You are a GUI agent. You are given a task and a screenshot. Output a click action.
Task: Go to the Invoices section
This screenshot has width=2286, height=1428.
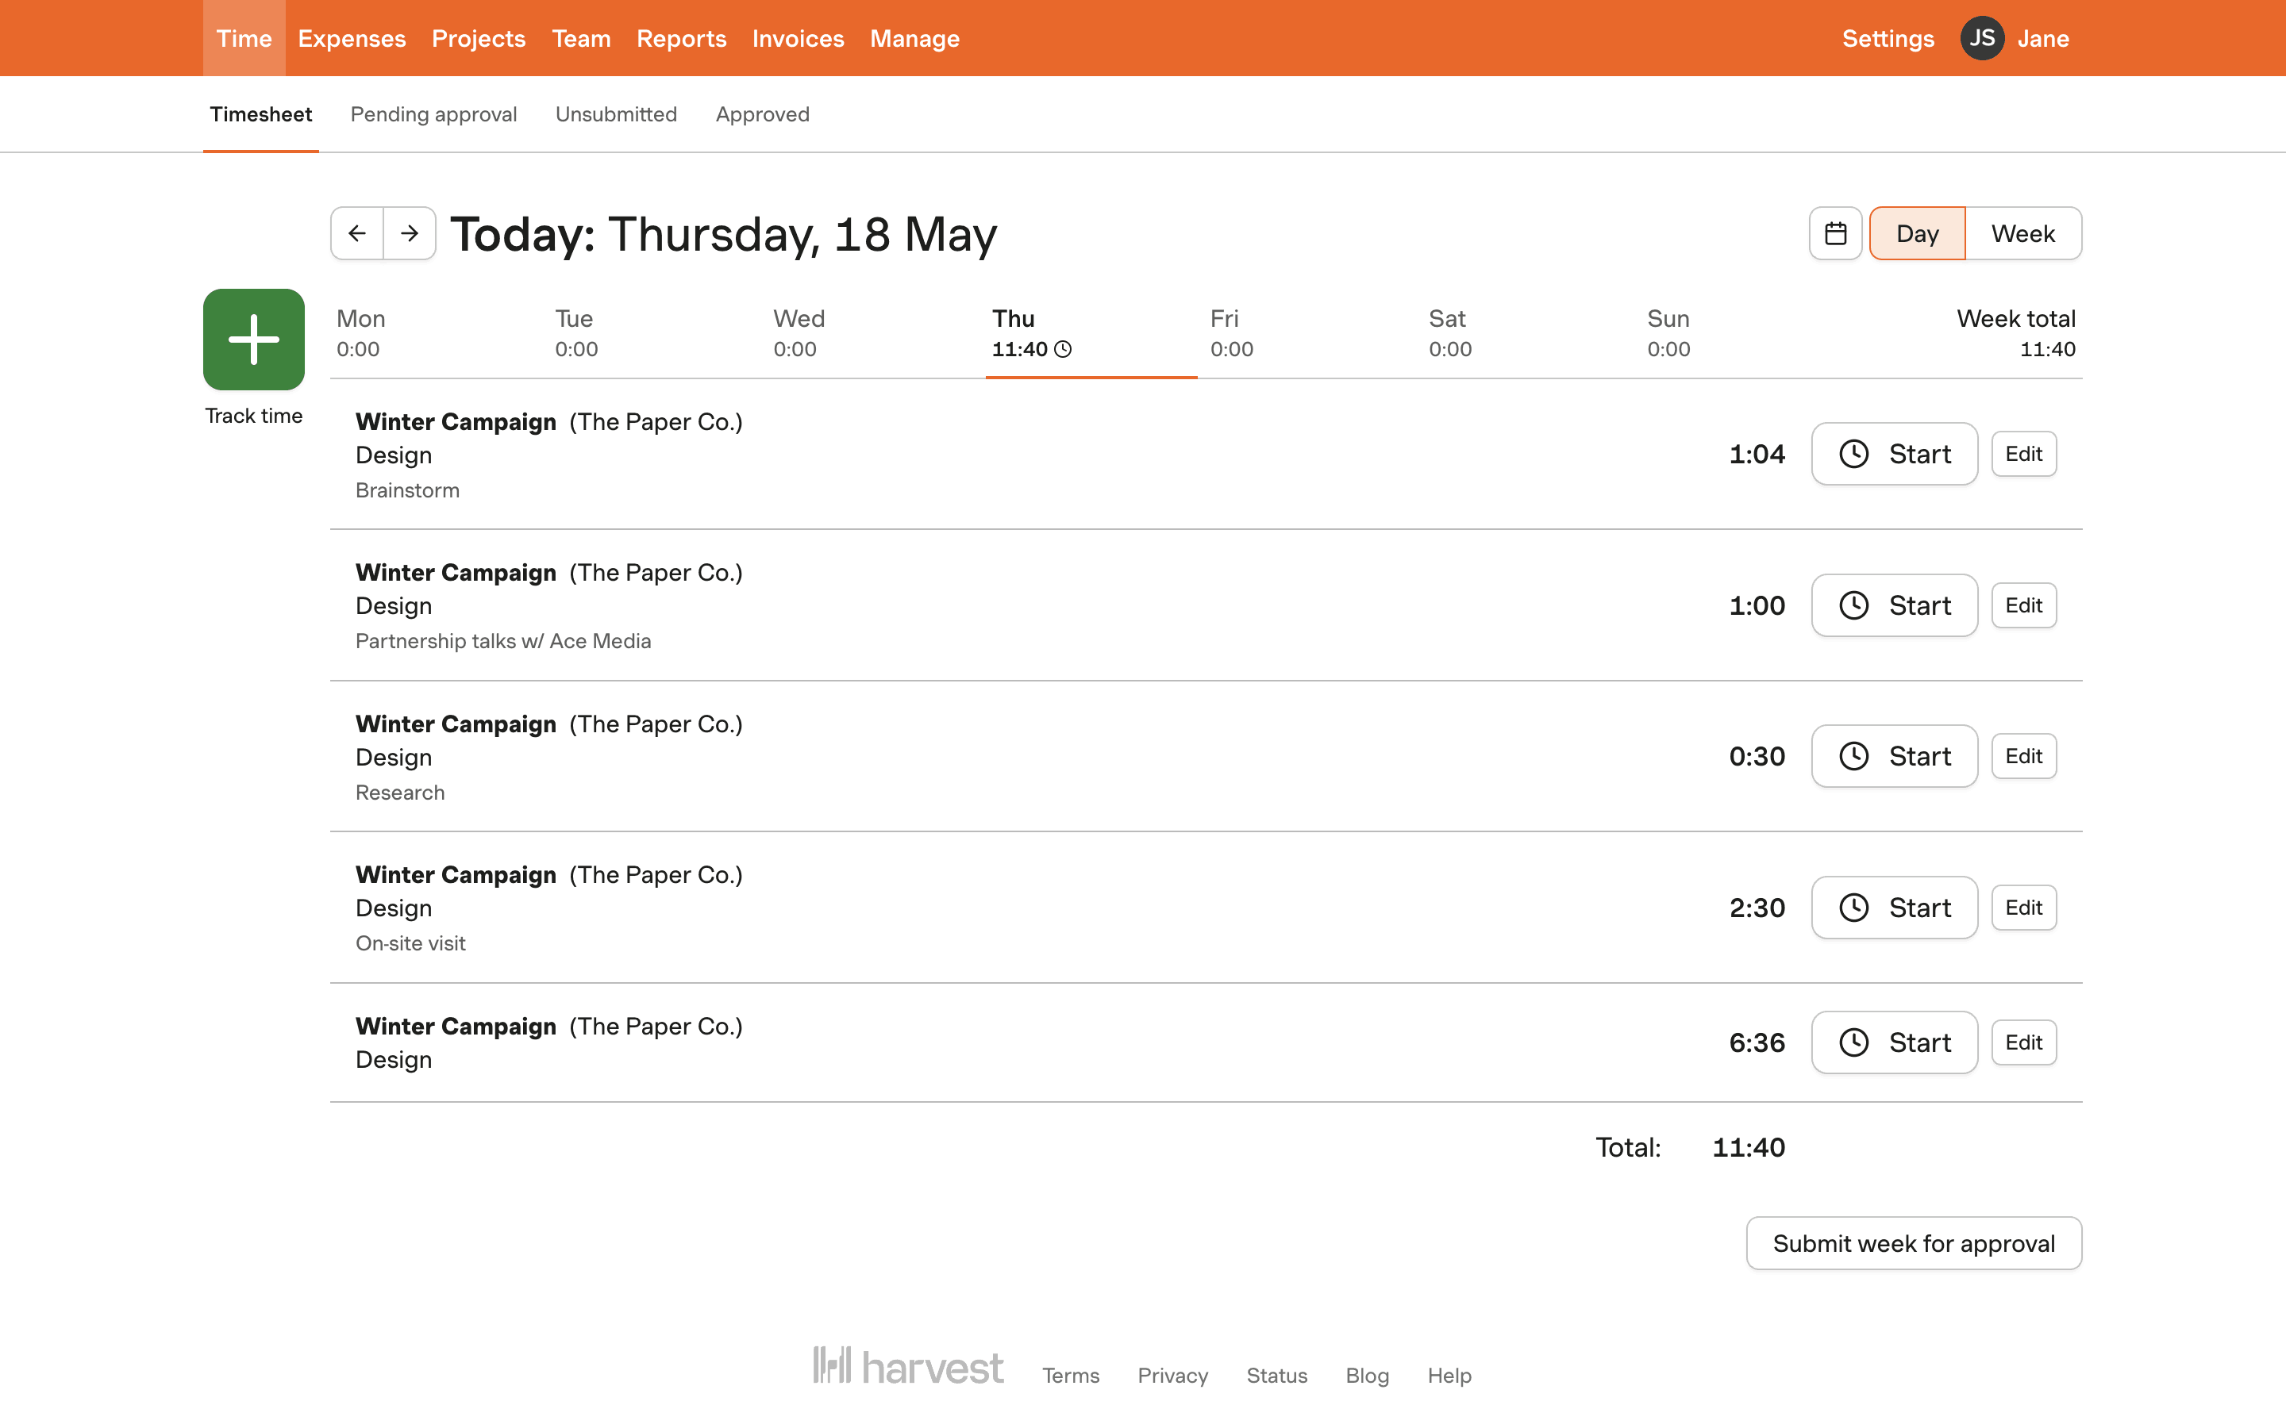797,39
